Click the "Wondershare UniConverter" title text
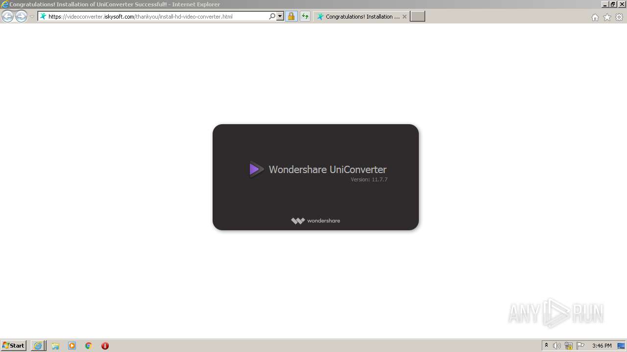This screenshot has height=352, width=627. (328, 170)
